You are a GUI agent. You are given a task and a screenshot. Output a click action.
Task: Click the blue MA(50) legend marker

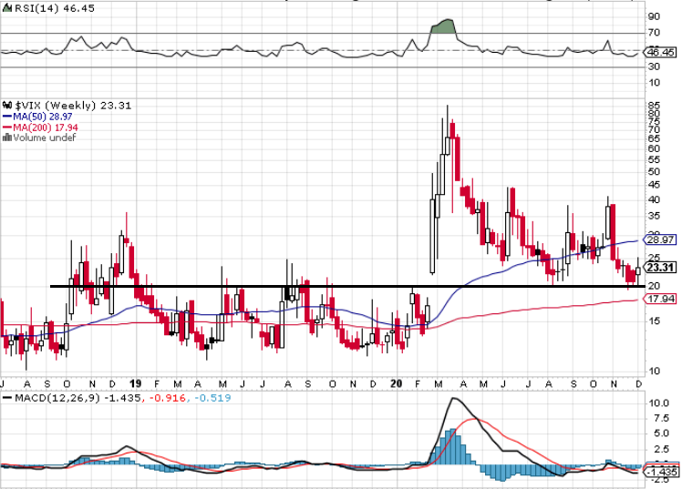(x=6, y=117)
